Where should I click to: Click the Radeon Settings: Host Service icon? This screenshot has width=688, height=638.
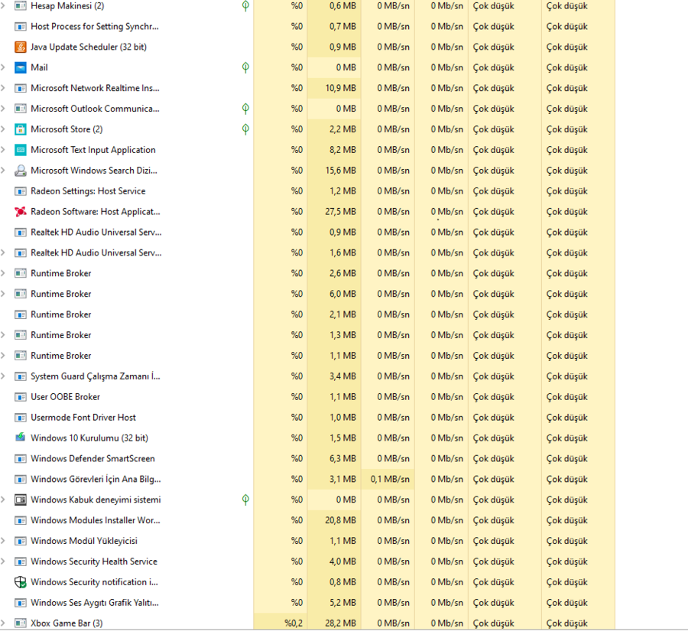coord(20,191)
